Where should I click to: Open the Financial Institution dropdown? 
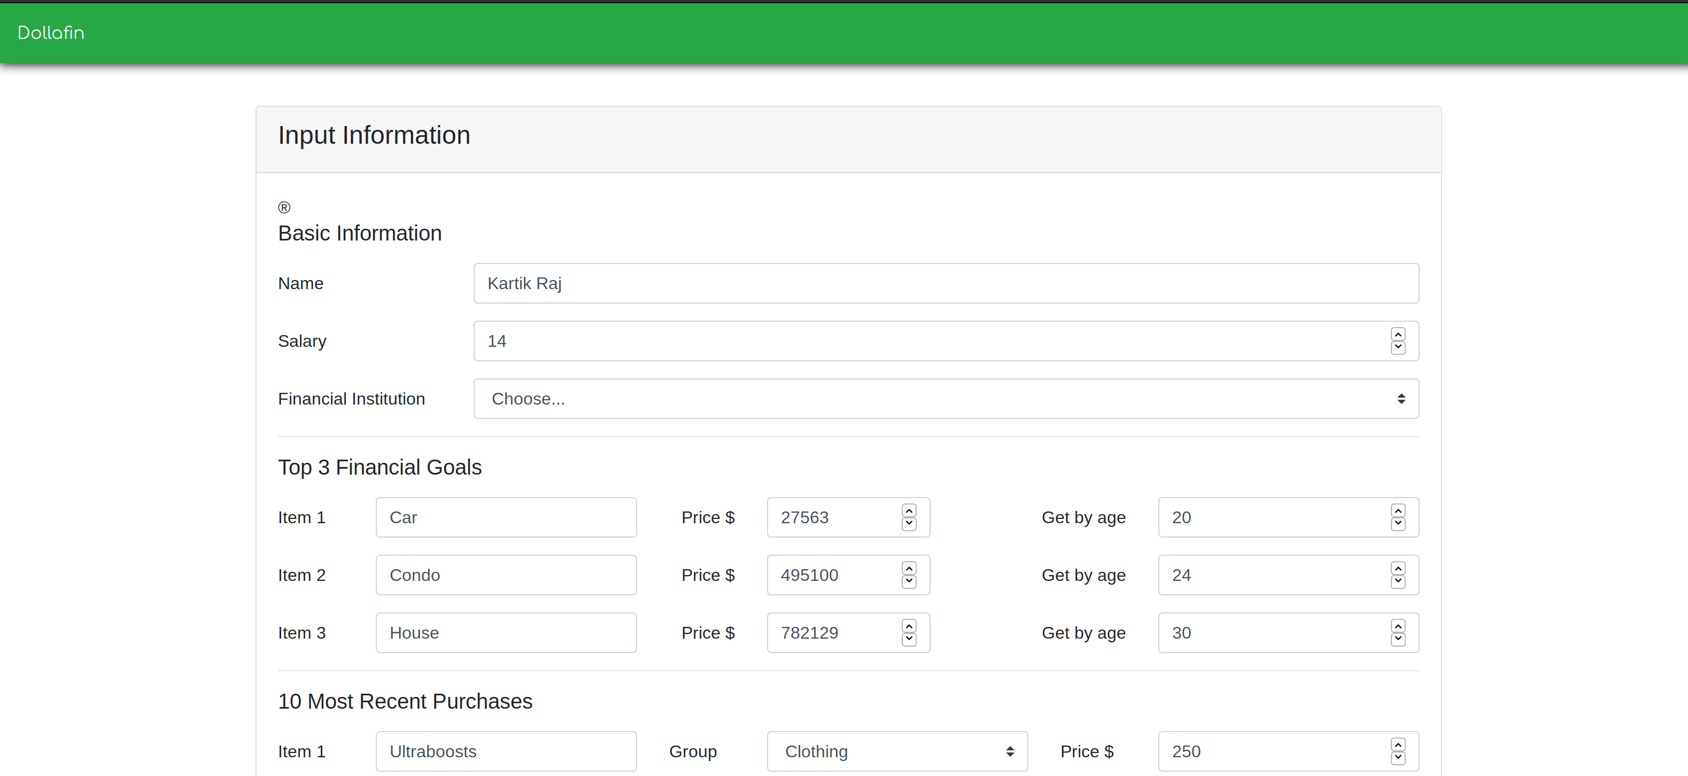pyautogui.click(x=946, y=399)
